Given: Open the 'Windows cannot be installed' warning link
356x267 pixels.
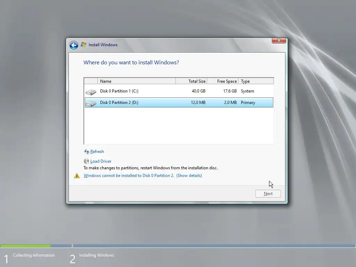Looking at the screenshot, I should coord(143,176).
